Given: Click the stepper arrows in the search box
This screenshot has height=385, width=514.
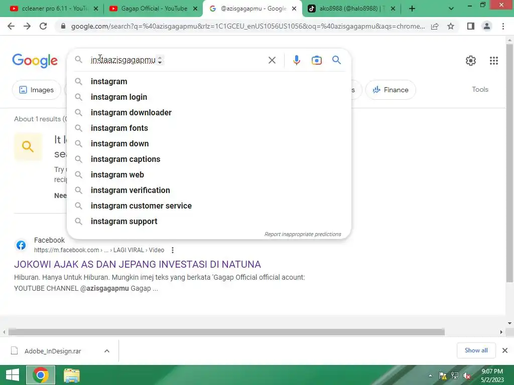Looking at the screenshot, I should pyautogui.click(x=160, y=60).
